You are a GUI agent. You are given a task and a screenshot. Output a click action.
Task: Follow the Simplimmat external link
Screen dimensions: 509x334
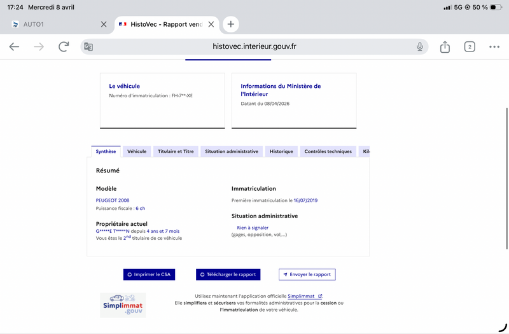tap(305, 296)
